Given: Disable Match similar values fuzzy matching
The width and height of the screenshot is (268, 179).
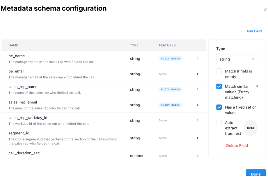Looking at the screenshot, I should (220, 86).
